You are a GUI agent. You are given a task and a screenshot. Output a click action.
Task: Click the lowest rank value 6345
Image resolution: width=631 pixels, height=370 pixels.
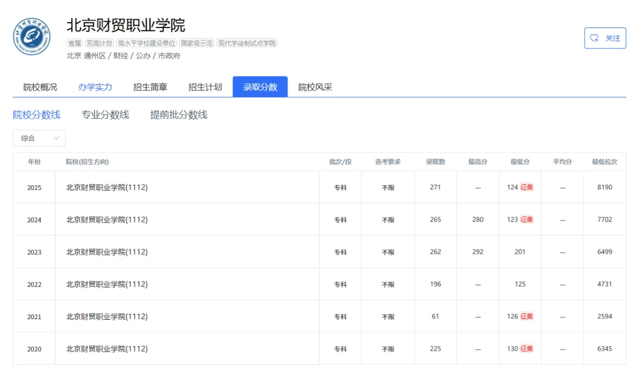(x=605, y=348)
